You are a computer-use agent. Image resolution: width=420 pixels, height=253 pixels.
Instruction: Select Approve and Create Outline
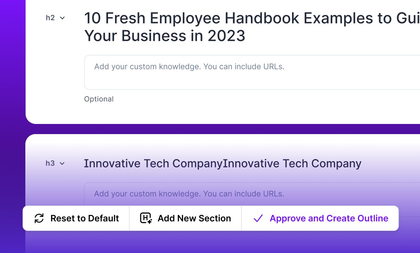(329, 218)
